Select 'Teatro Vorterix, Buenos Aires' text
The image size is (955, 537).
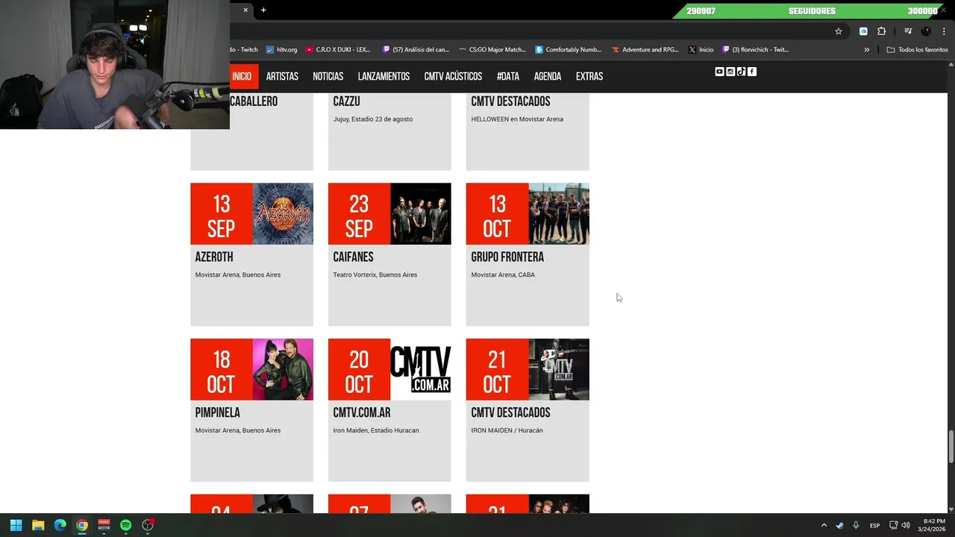(375, 275)
